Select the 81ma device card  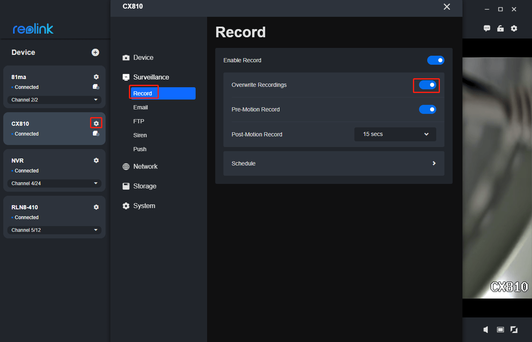pos(54,87)
